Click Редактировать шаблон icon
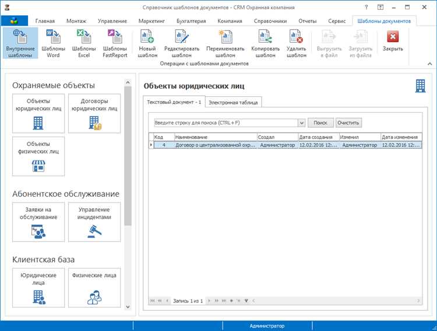The width and height of the screenshot is (437, 331). coord(182,37)
